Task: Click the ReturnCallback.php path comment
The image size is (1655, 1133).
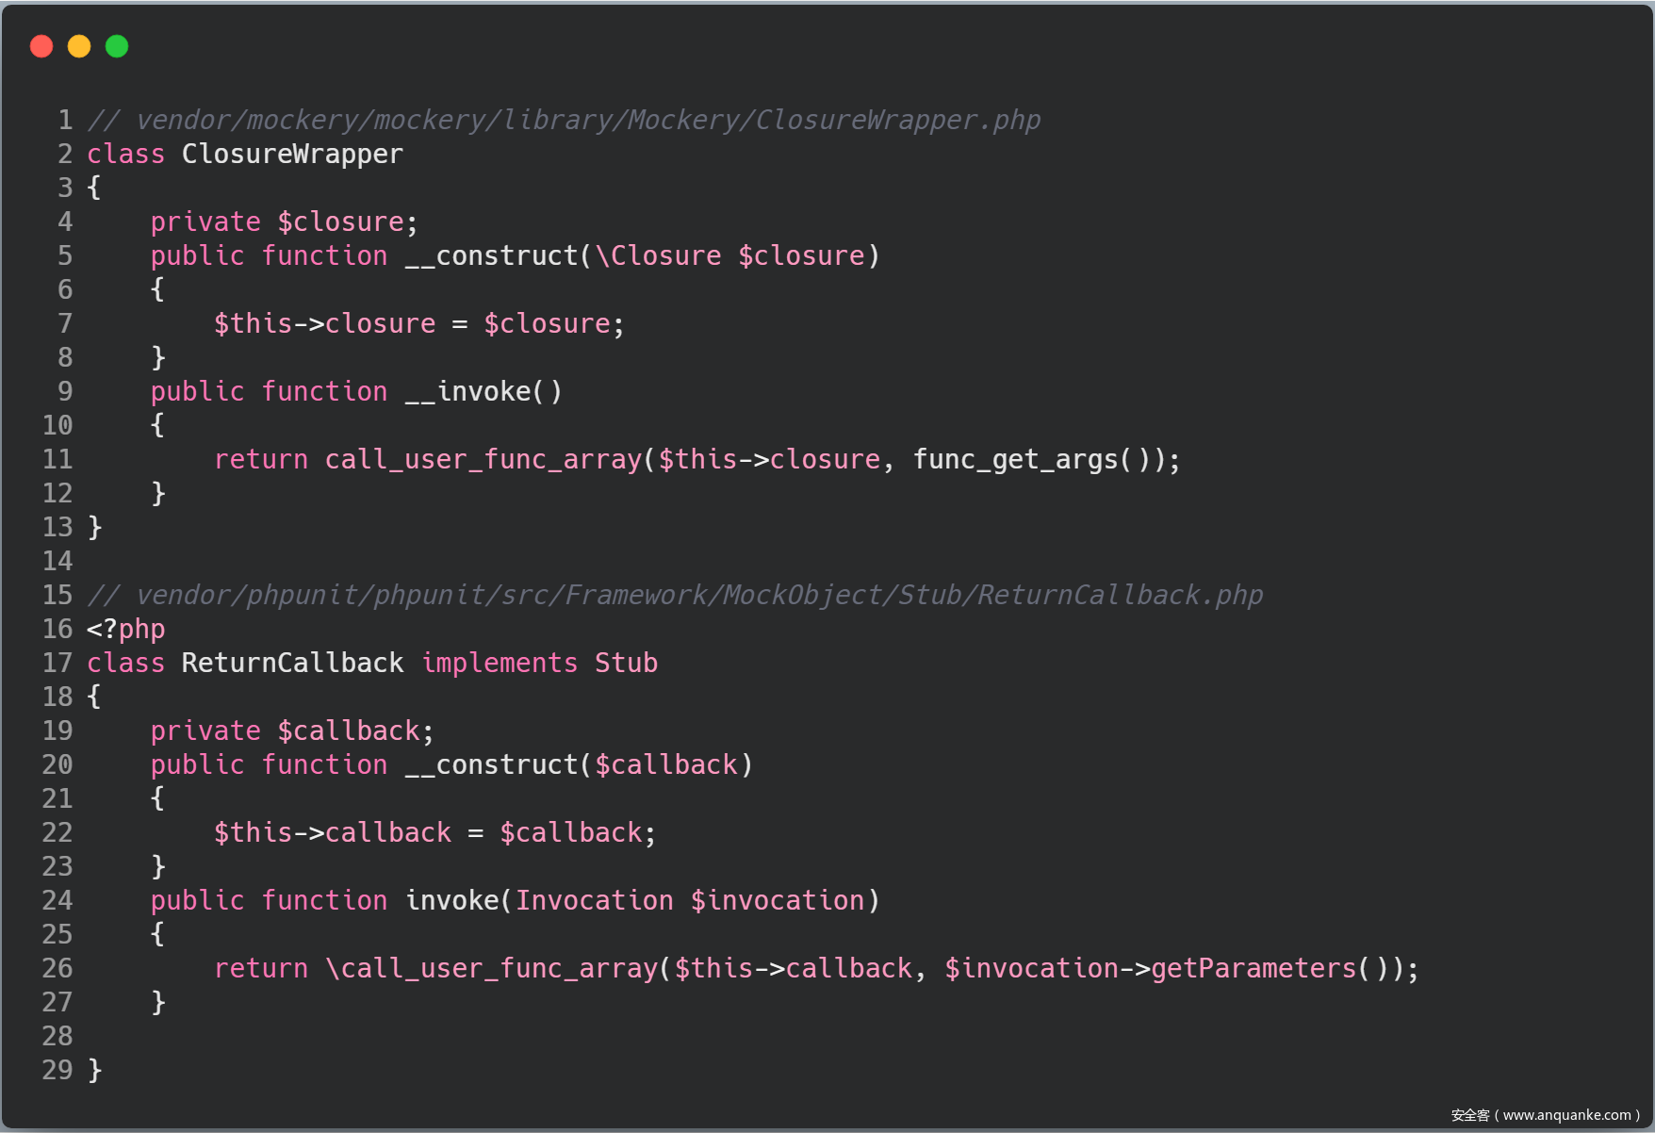Action: pos(675,596)
